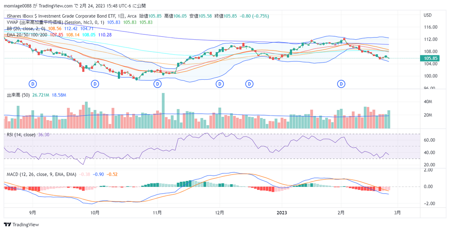
Task: Click the 始値105.85 open value
Action: point(150,16)
